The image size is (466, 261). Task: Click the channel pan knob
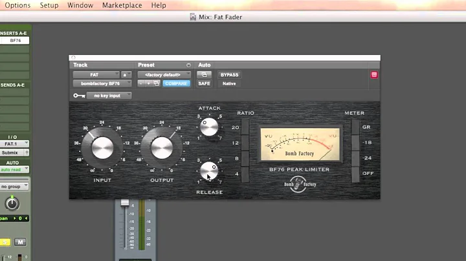click(12, 204)
